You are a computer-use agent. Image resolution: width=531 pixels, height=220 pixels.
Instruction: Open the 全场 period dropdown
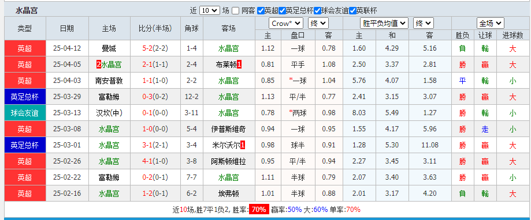coord(491,23)
